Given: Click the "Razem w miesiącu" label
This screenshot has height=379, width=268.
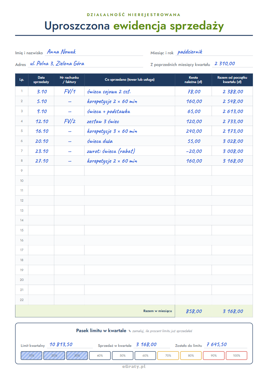Looking at the screenshot, I should point(158,311).
